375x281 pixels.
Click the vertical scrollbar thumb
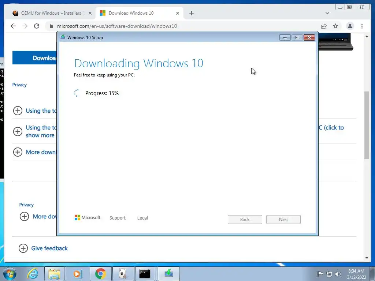(x=367, y=125)
